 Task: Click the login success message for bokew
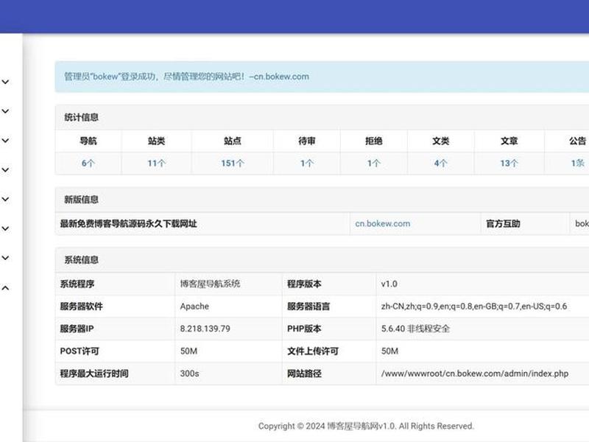tap(187, 77)
